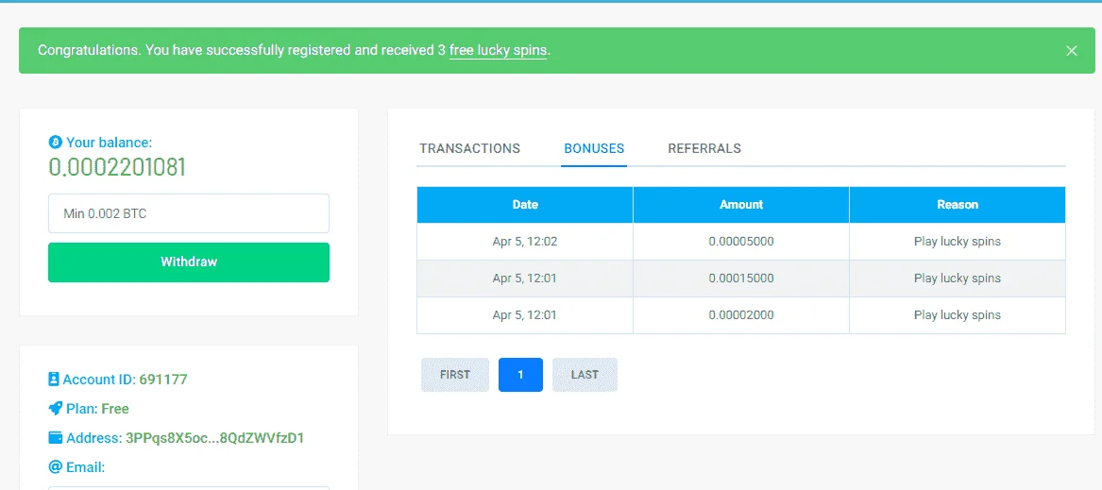Click the balance value 0.0002201081
Viewport: 1102px width, 490px height.
[x=117, y=167]
